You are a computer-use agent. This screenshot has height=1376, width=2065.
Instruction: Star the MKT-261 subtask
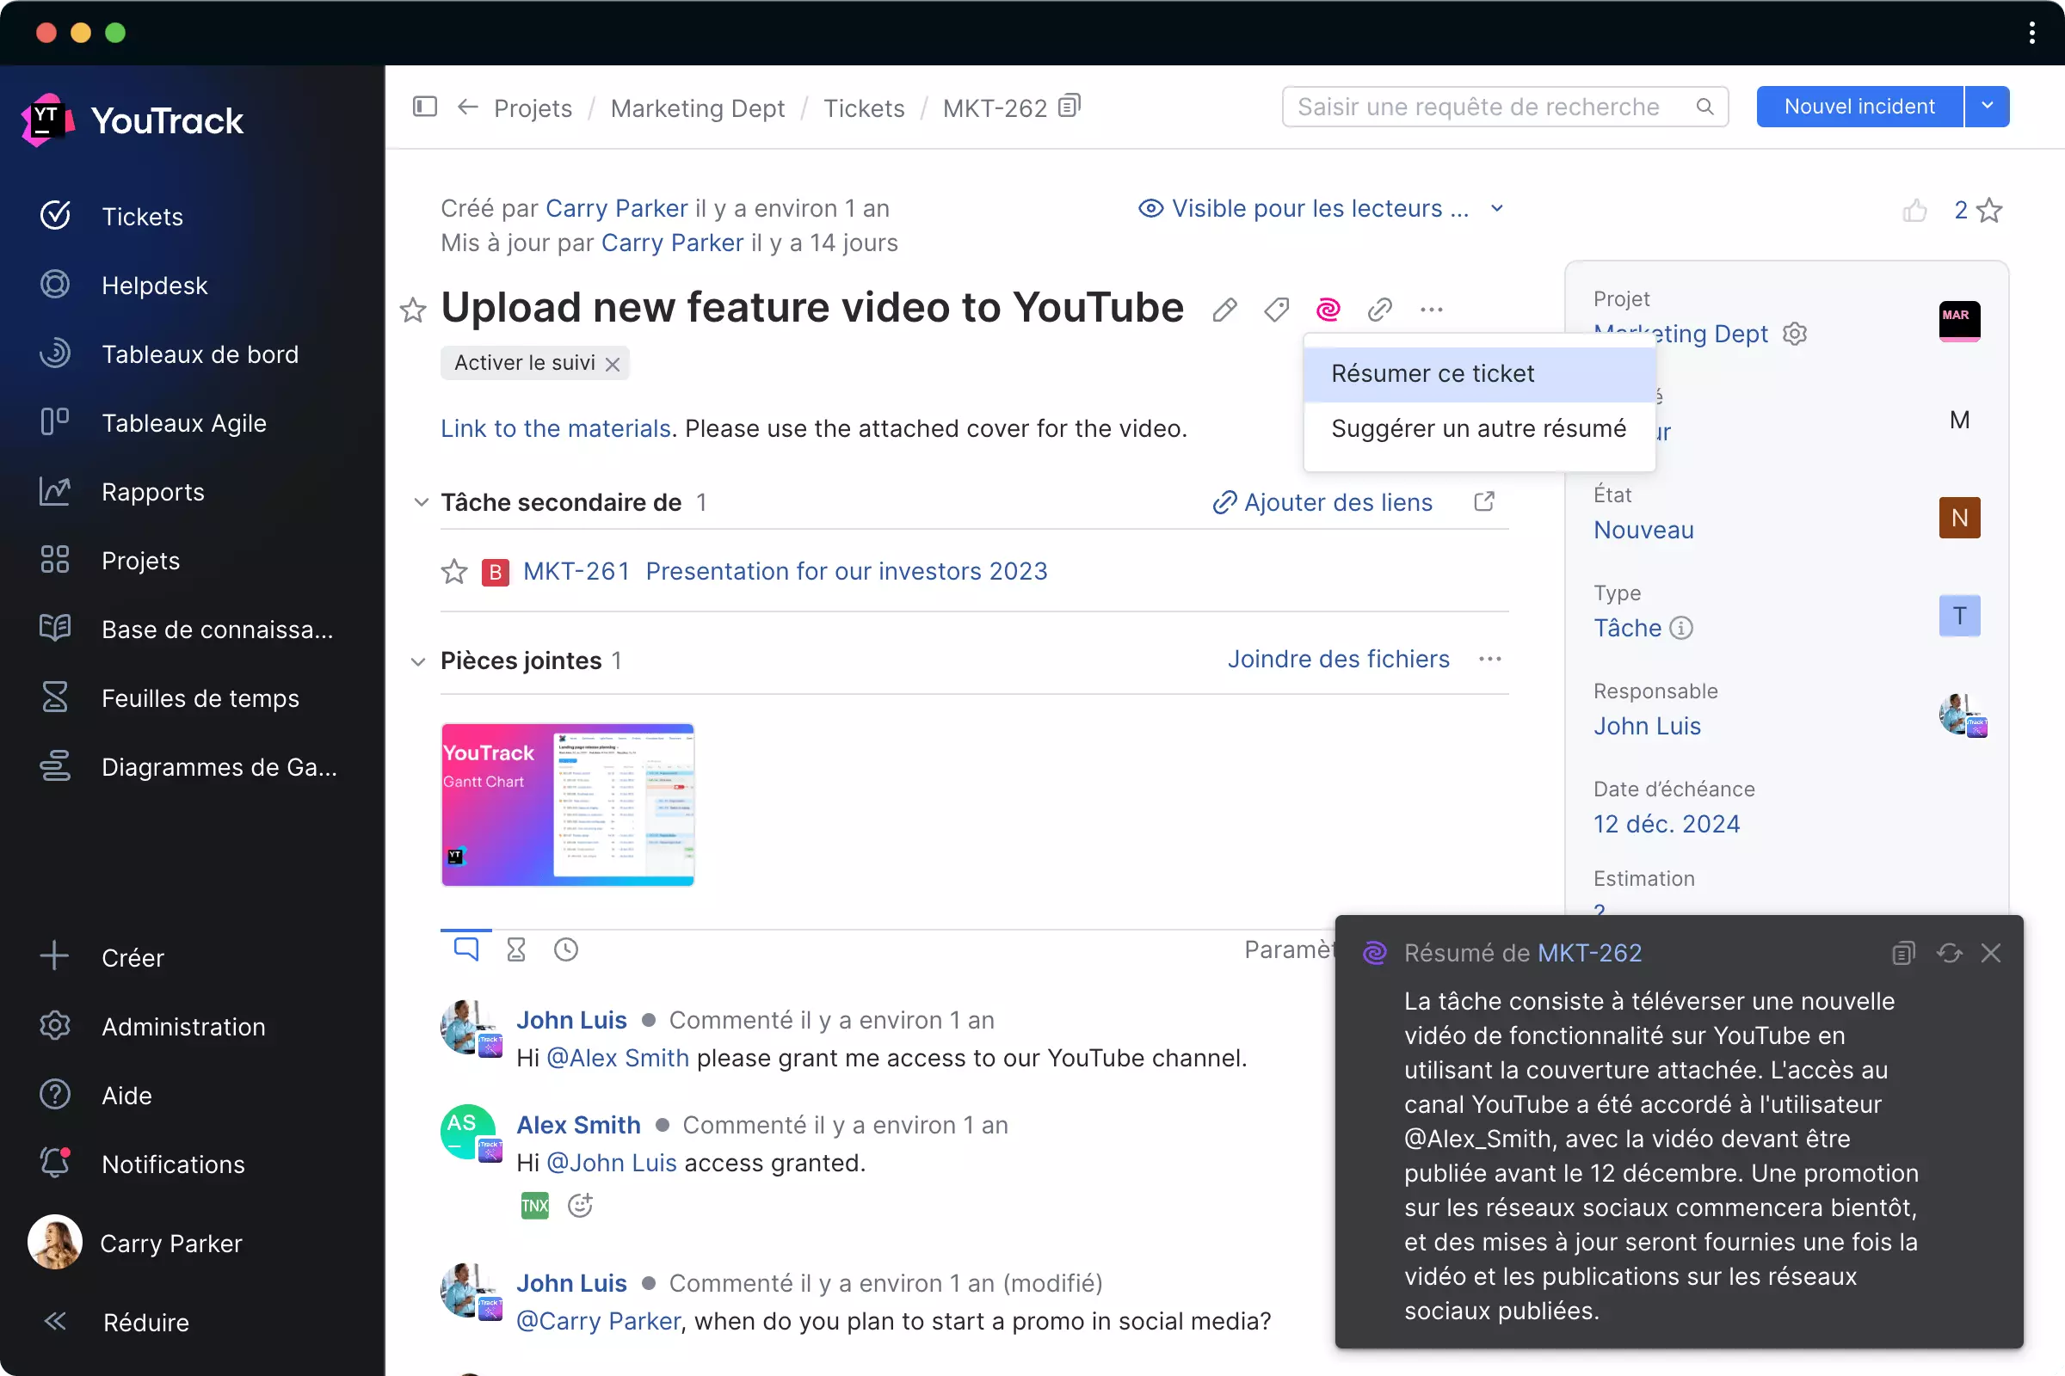point(453,571)
